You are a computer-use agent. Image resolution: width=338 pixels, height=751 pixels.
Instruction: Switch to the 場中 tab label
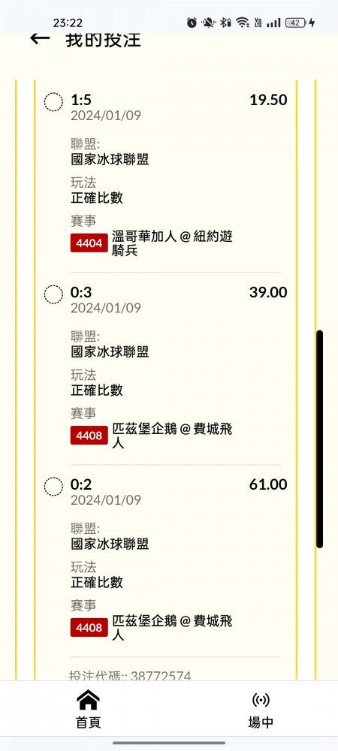click(261, 722)
